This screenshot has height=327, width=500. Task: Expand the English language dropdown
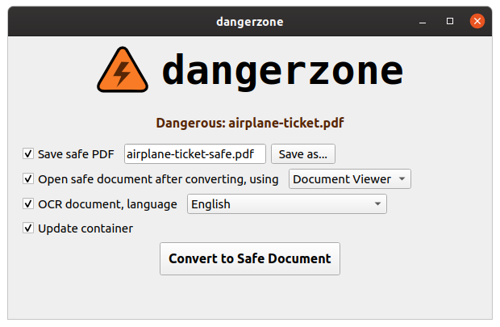(x=287, y=203)
